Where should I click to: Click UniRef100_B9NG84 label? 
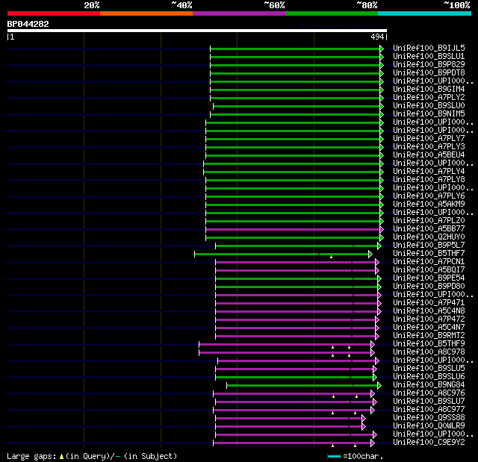(429, 385)
